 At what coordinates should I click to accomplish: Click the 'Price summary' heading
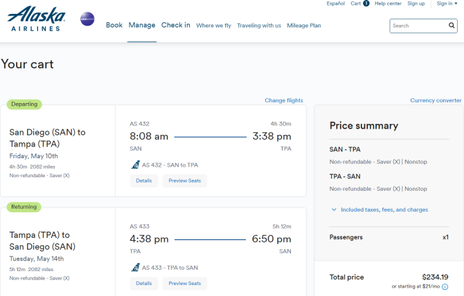364,126
